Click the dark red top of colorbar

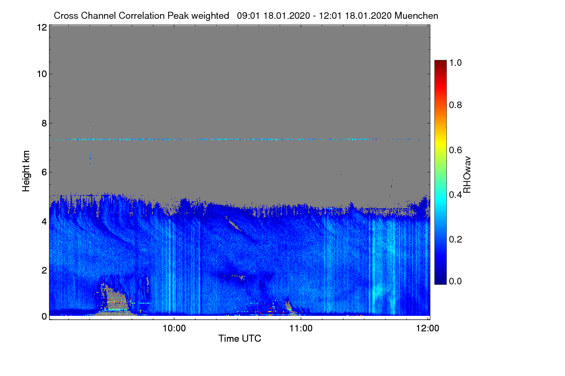(440, 64)
